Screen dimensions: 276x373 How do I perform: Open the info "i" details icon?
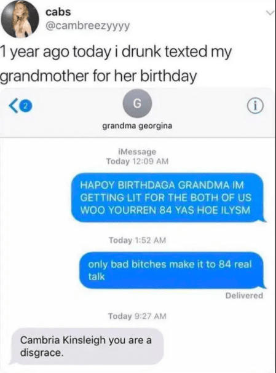[x=255, y=106]
